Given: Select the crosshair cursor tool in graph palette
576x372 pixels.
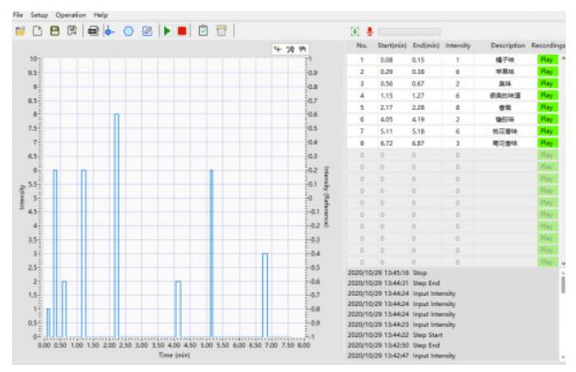Looking at the screenshot, I should pos(278,49).
